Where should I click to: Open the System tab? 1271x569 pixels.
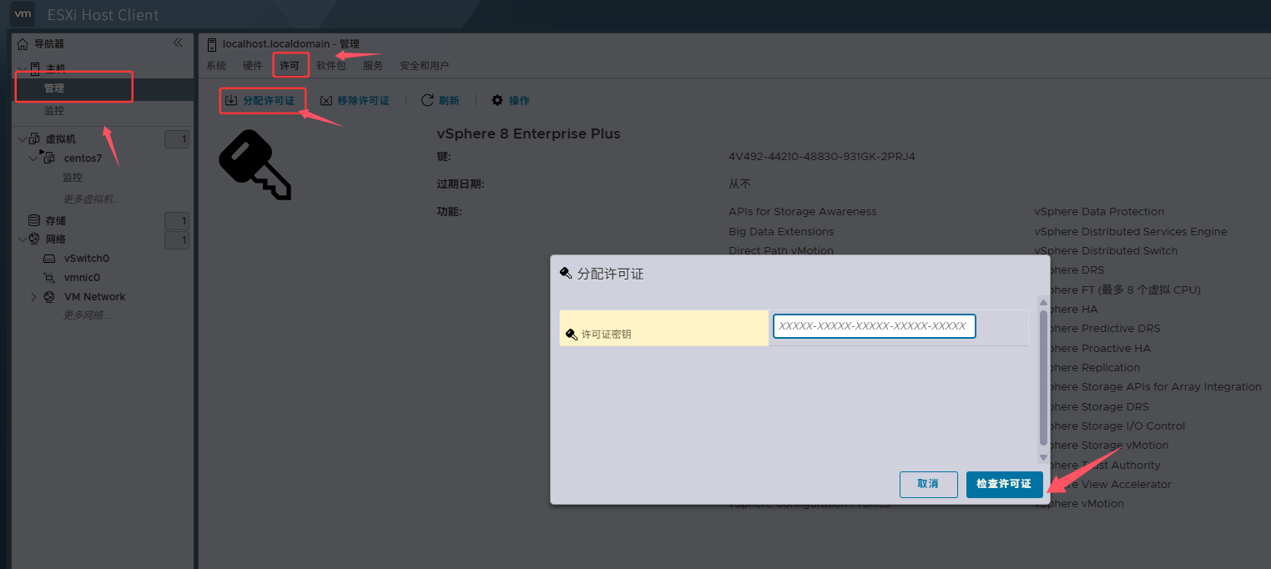pos(216,66)
